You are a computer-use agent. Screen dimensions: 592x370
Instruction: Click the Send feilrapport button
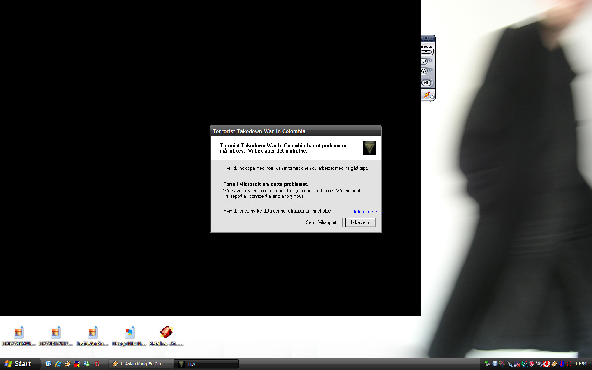[x=321, y=222]
